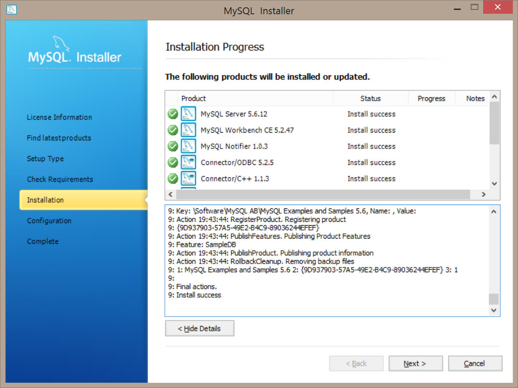The height and width of the screenshot is (388, 518).
Task: Click Install success status for Connector/C++
Action: [x=371, y=179]
